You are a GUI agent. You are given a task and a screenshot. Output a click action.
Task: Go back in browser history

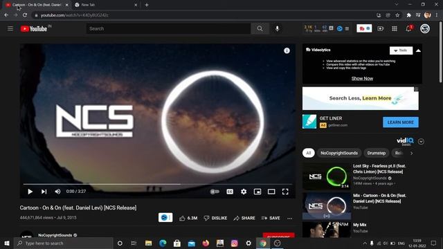[6, 15]
